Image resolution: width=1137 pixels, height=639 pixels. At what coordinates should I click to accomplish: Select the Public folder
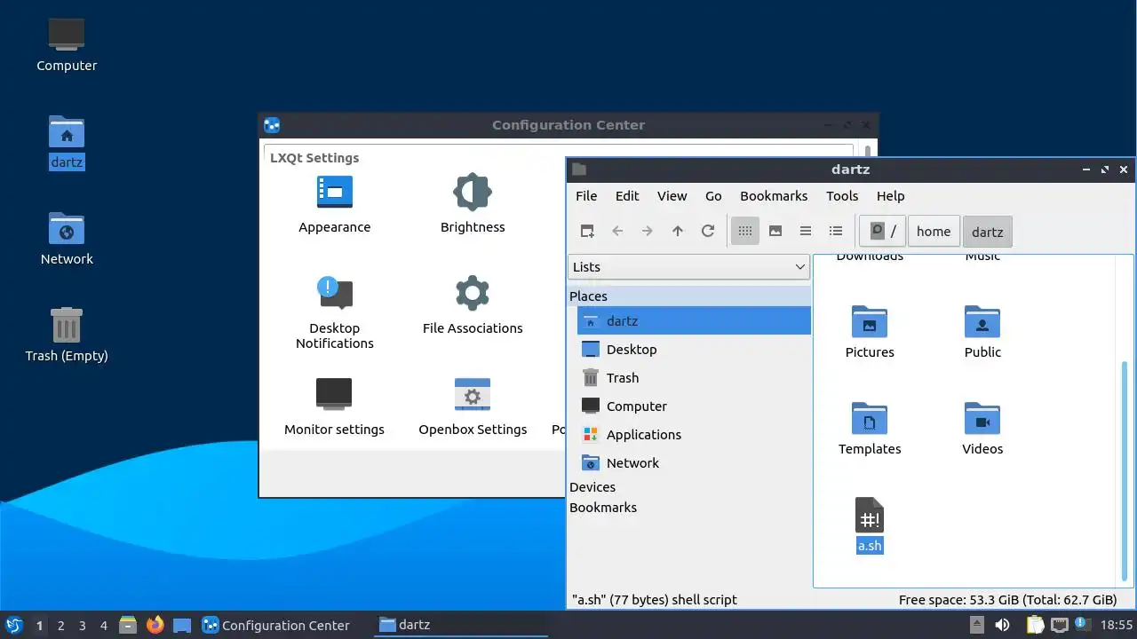(x=982, y=331)
